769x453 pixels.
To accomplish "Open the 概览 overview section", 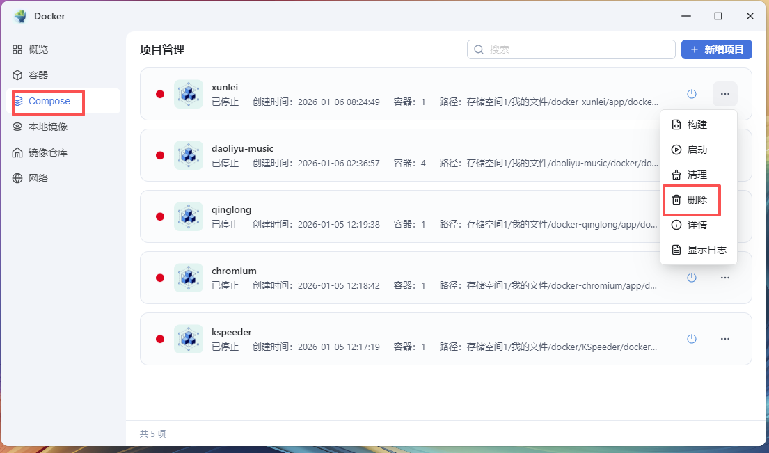I will click(31, 49).
